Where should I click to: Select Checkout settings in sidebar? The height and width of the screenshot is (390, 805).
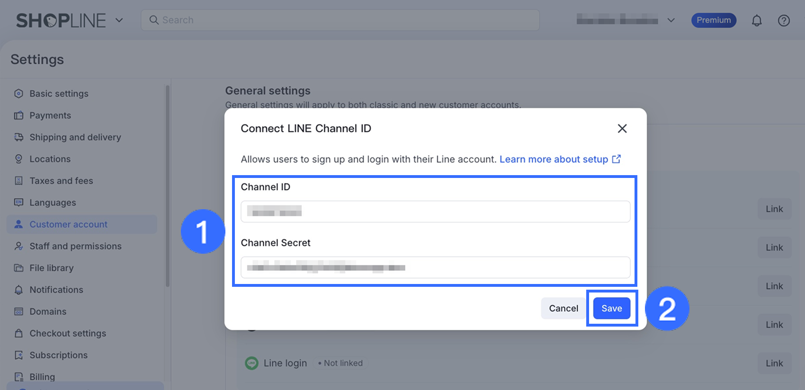click(68, 333)
